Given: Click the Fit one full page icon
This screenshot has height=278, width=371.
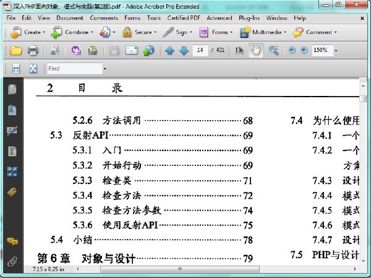Looking at the screenshot, I should tap(33, 69).
